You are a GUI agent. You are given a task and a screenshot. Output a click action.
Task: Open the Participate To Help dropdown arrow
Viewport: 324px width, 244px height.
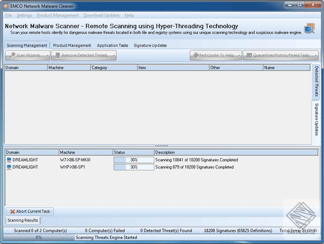(239, 55)
